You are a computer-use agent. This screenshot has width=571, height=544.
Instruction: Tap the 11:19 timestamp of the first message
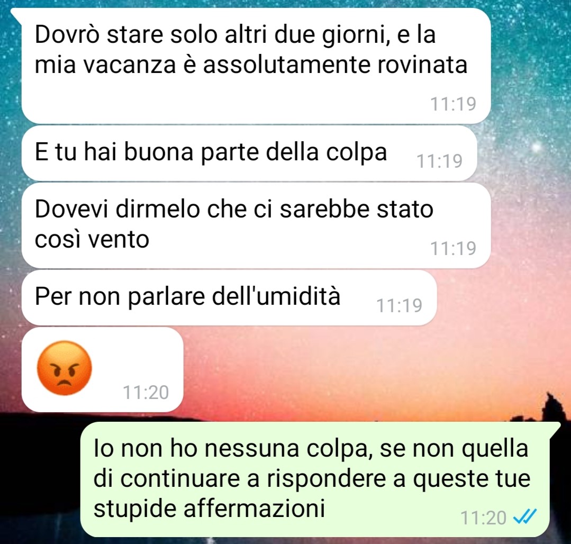[x=453, y=104]
